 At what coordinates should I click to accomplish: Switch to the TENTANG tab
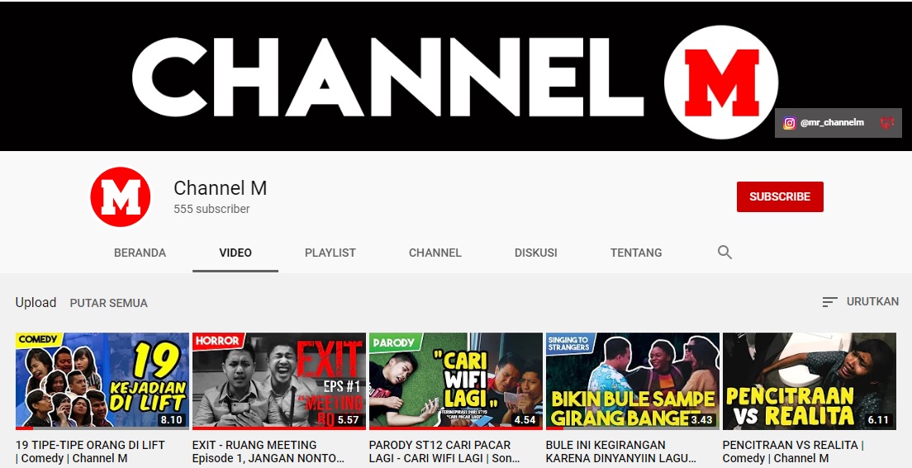pos(636,253)
